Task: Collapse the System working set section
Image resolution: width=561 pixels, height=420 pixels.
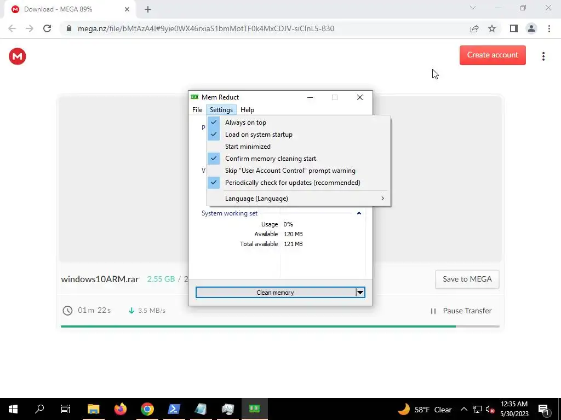Action: [359, 213]
